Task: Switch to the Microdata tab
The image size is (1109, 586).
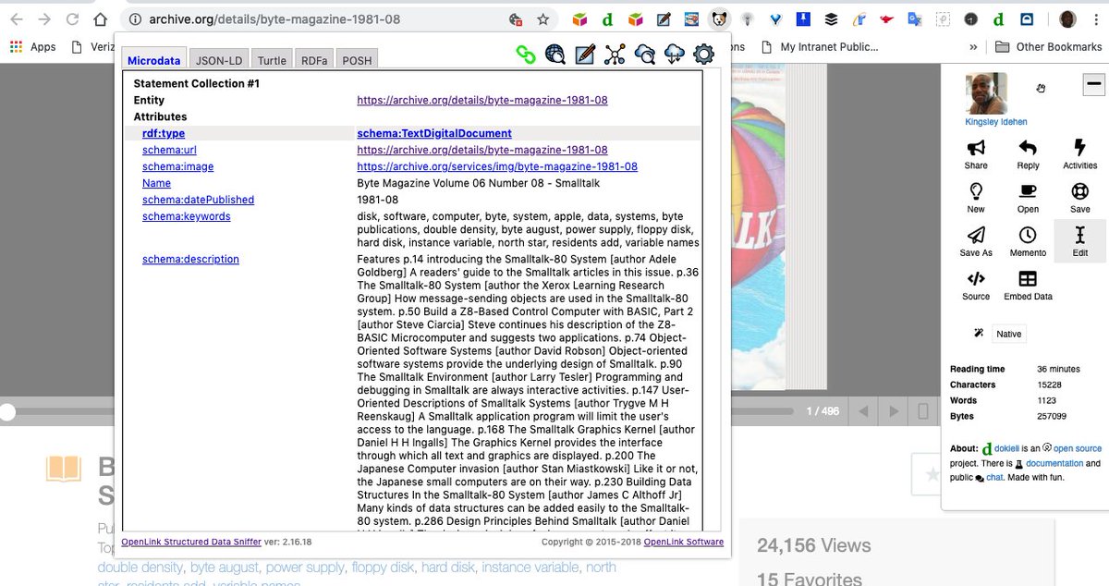Action: 153,60
